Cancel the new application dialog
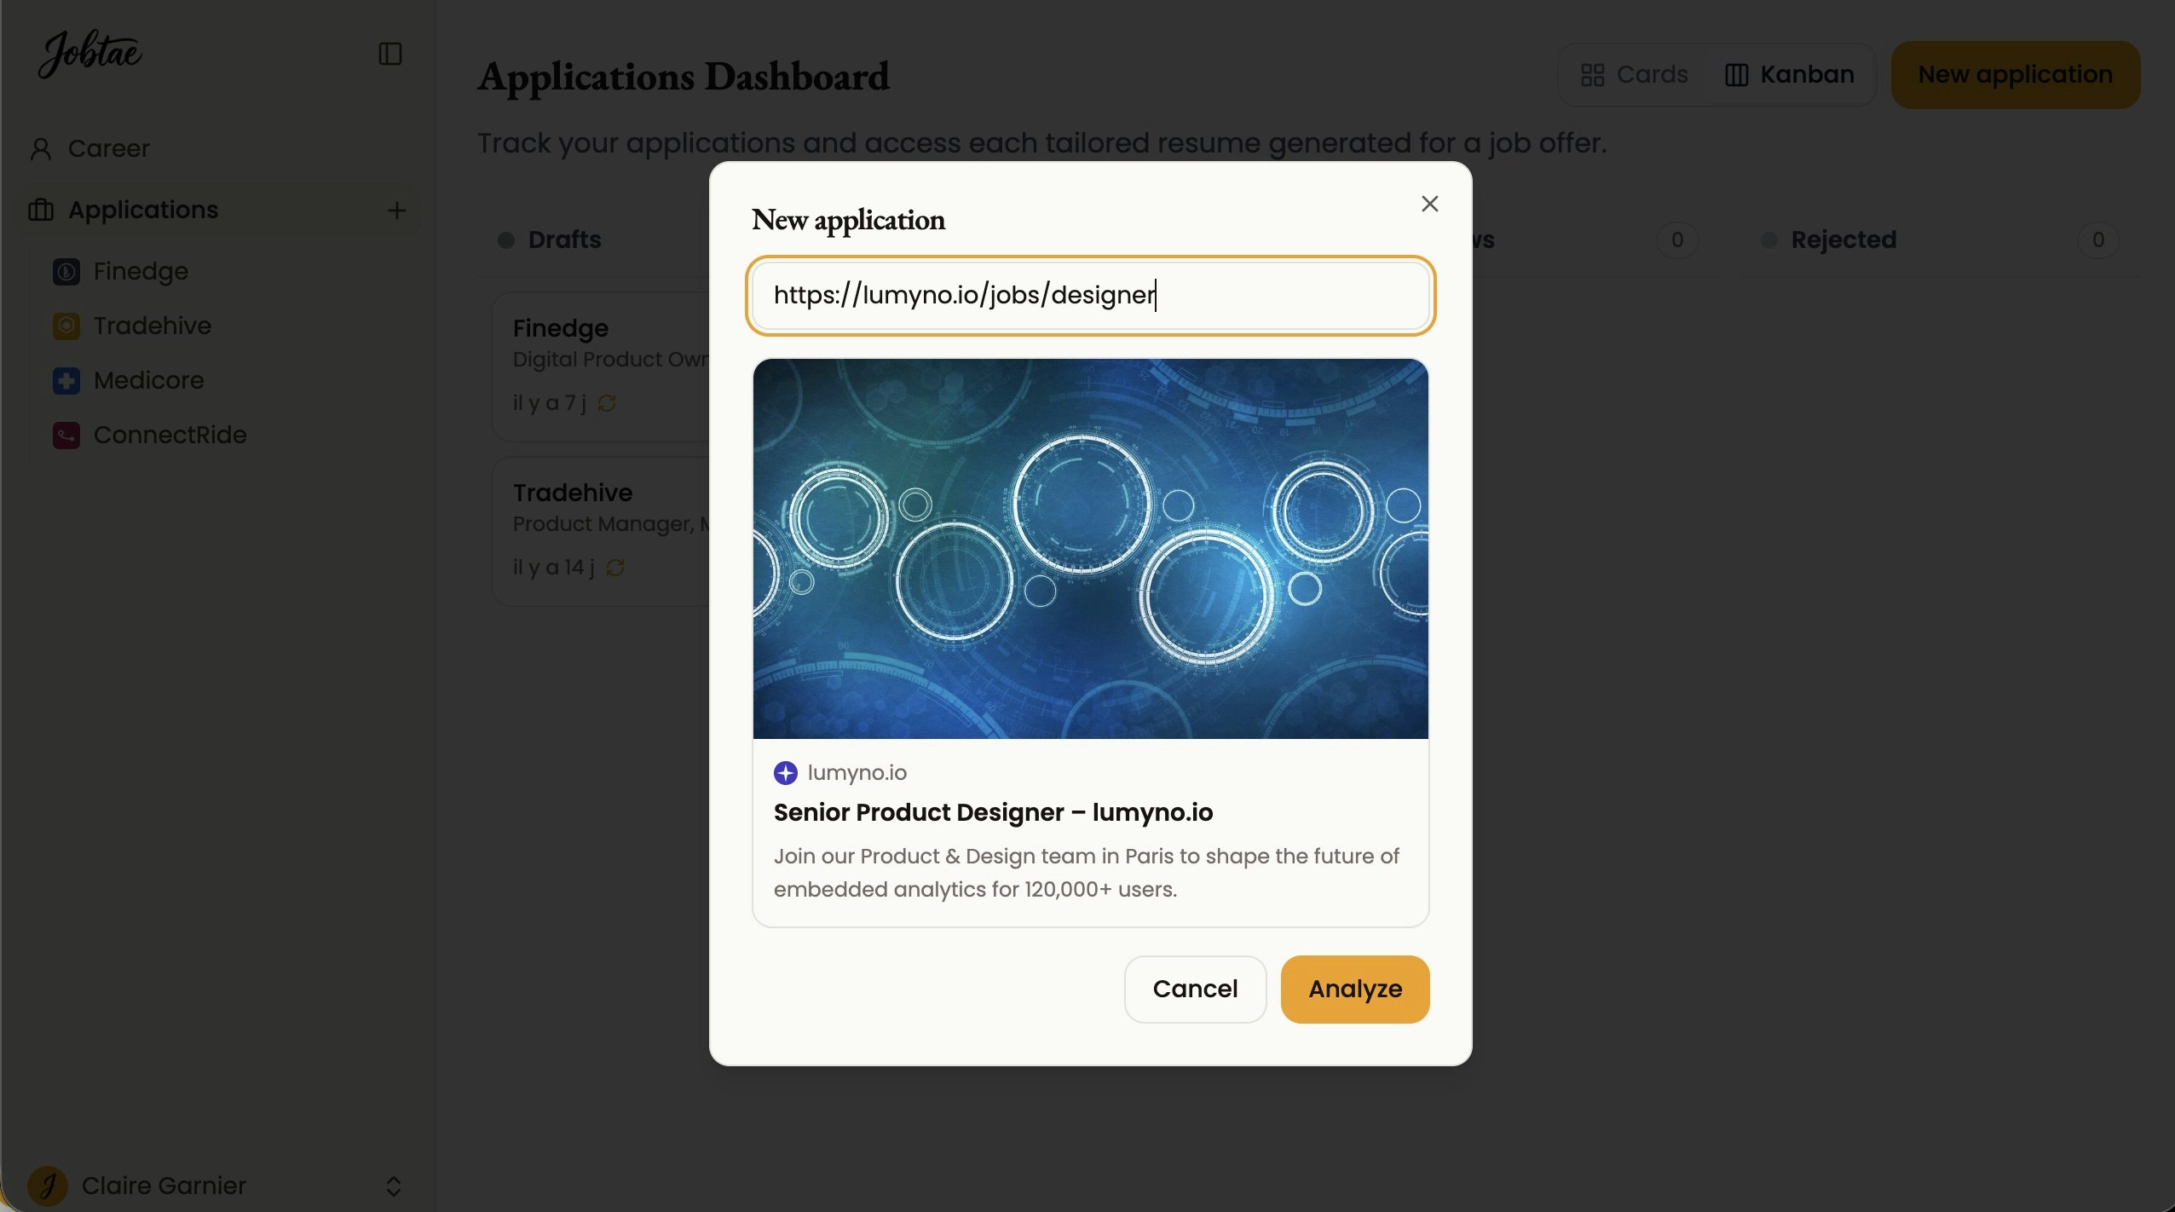Screen dimensions: 2175x1212 (1195, 989)
